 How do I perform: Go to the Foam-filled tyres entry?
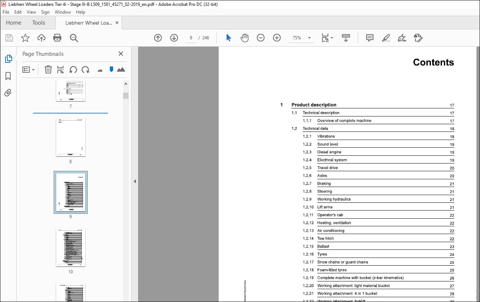(332, 270)
